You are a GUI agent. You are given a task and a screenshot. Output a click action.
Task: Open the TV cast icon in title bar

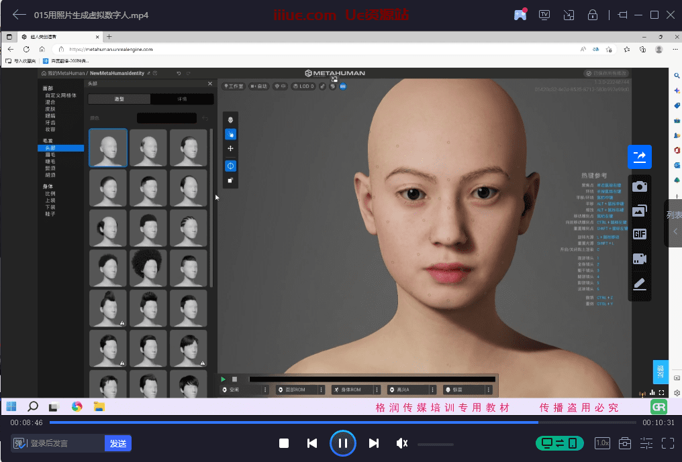544,15
